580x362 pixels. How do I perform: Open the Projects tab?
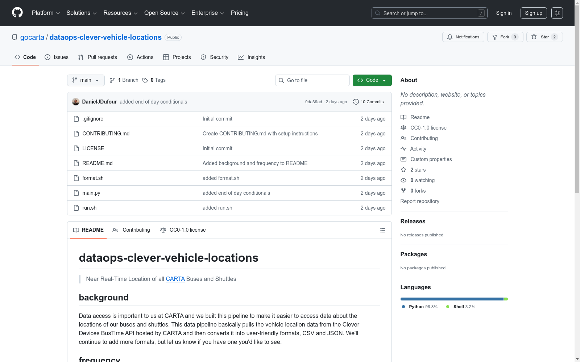pos(177,57)
